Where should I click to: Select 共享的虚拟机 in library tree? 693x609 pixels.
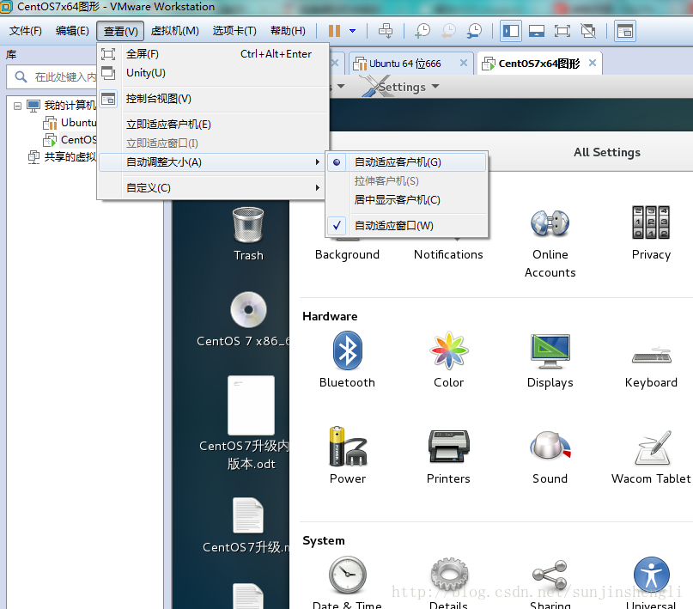[x=63, y=156]
